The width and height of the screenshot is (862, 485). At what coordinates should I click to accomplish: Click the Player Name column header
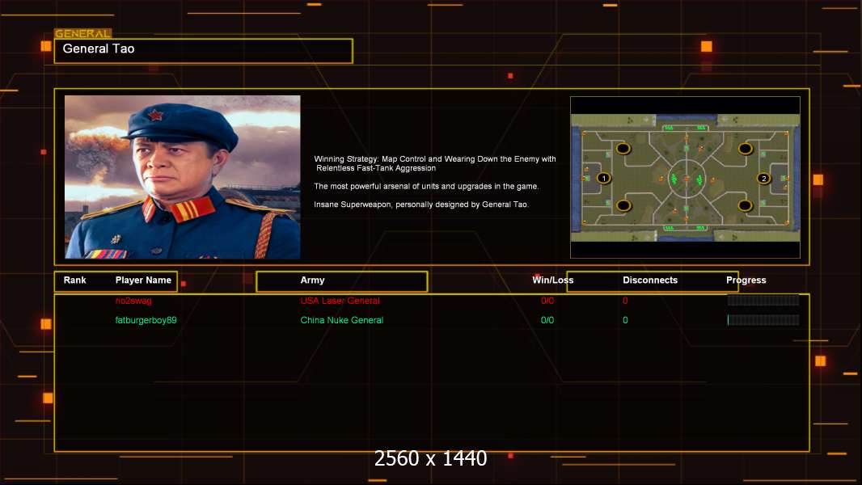tap(143, 280)
